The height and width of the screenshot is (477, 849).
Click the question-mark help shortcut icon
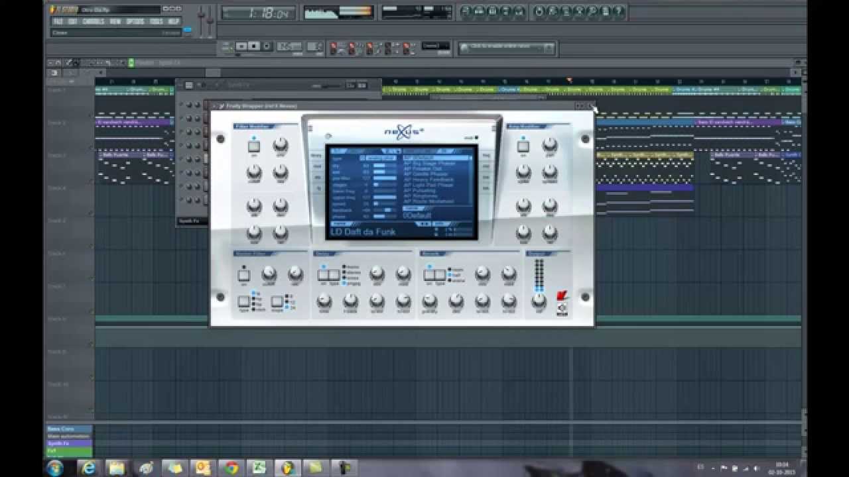619,11
